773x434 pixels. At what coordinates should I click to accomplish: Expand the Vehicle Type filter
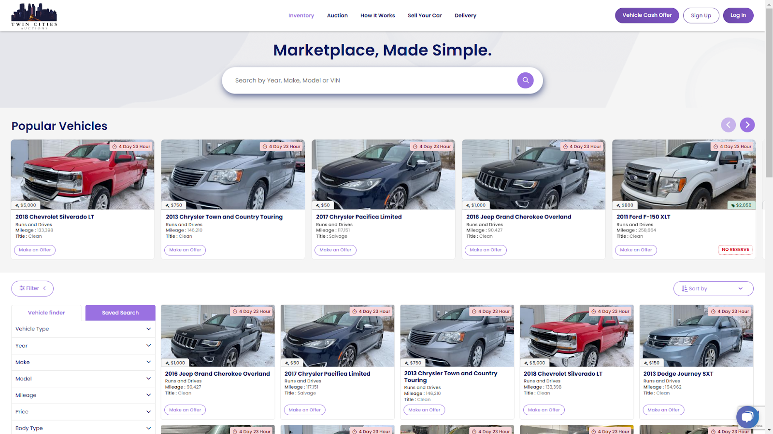83,329
